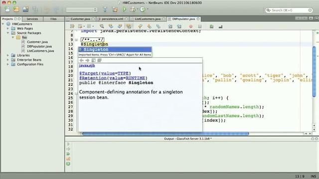Expand the folded comment block on line 9
This screenshot has width=319, height=179.
76,40
